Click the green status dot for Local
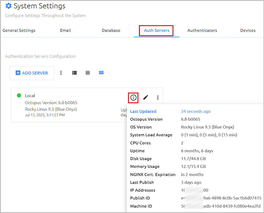Screen dimensions: 264x213 [19, 96]
